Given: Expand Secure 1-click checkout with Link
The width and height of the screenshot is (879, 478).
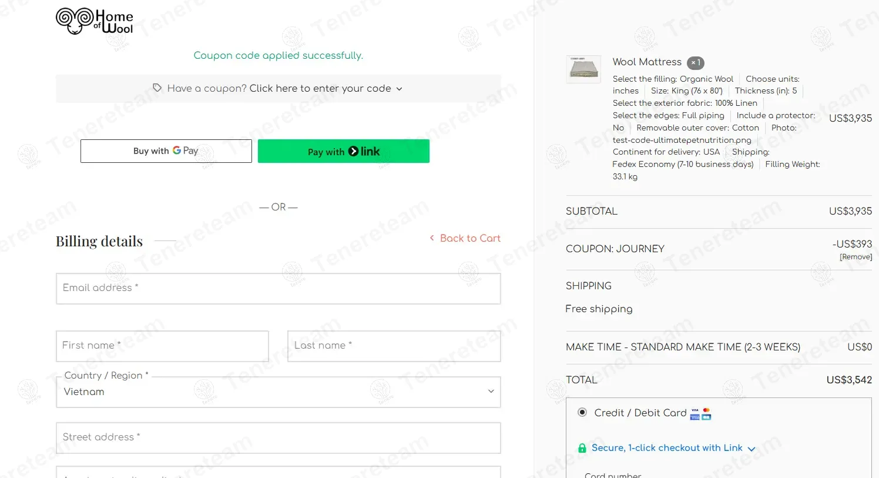Looking at the screenshot, I should 667,448.
